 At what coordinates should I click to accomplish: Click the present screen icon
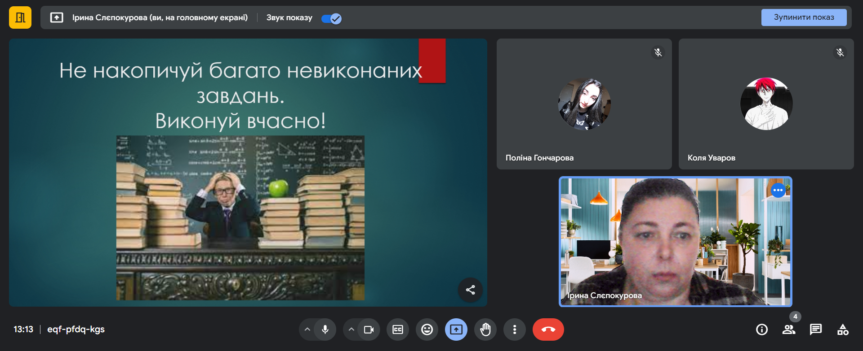pos(456,329)
